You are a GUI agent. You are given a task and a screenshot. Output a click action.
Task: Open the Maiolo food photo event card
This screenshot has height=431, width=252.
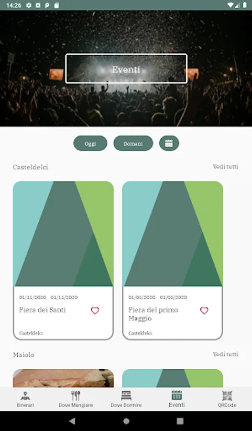coord(63,378)
